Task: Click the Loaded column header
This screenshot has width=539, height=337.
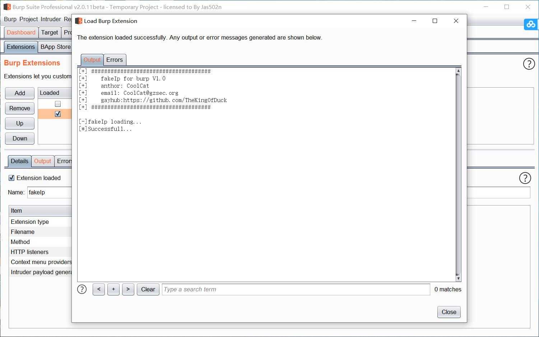Action: click(x=55, y=93)
